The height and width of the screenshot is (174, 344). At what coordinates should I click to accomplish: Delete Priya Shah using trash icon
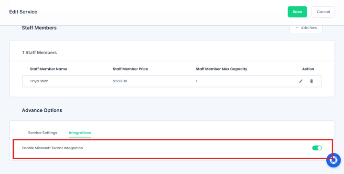(312, 81)
